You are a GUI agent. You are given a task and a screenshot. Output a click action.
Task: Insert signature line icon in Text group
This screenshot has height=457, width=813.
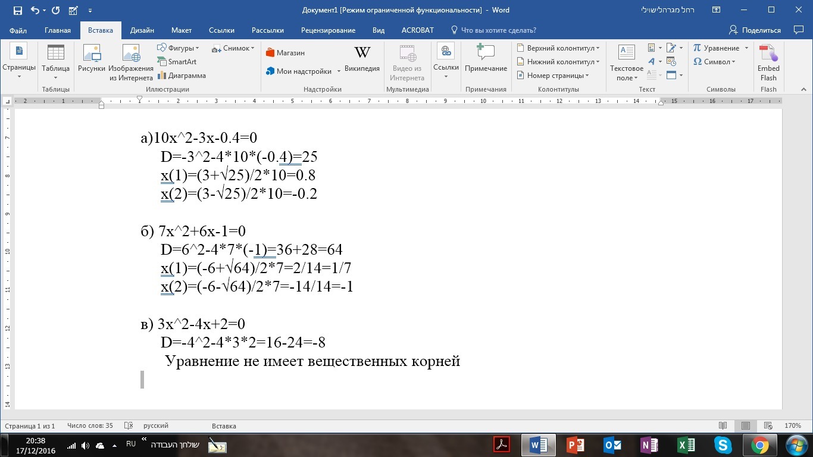tap(671, 48)
